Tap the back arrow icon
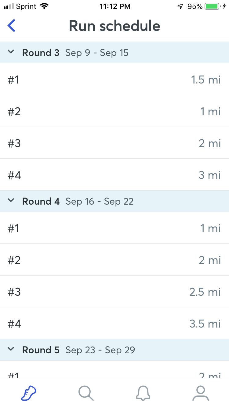229x408 pixels. pos(12,26)
